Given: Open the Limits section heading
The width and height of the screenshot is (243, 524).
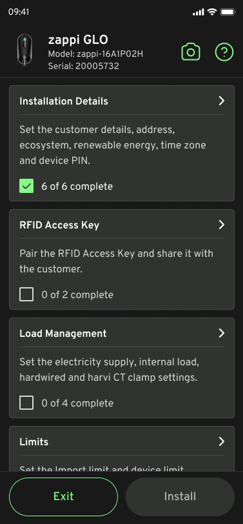Looking at the screenshot, I should click(x=34, y=442).
